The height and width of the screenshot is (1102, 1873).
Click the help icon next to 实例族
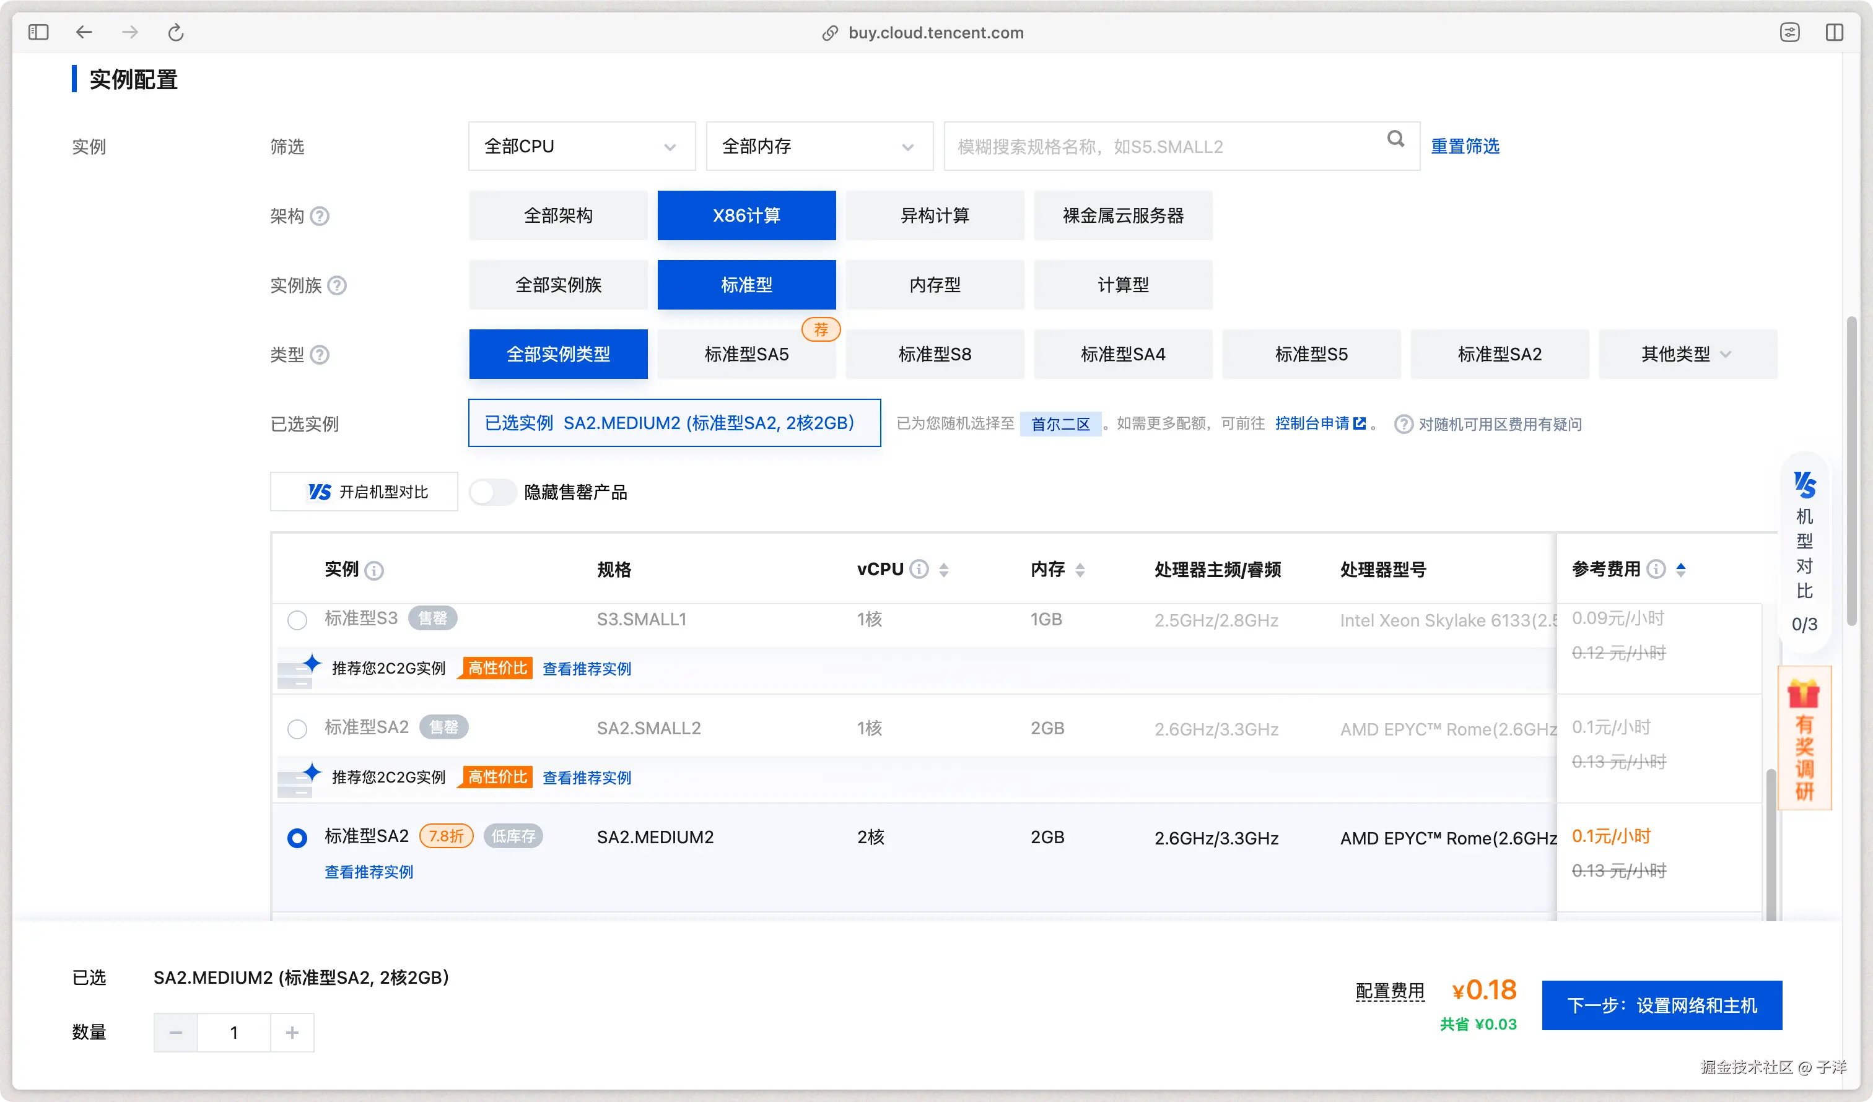(x=337, y=285)
